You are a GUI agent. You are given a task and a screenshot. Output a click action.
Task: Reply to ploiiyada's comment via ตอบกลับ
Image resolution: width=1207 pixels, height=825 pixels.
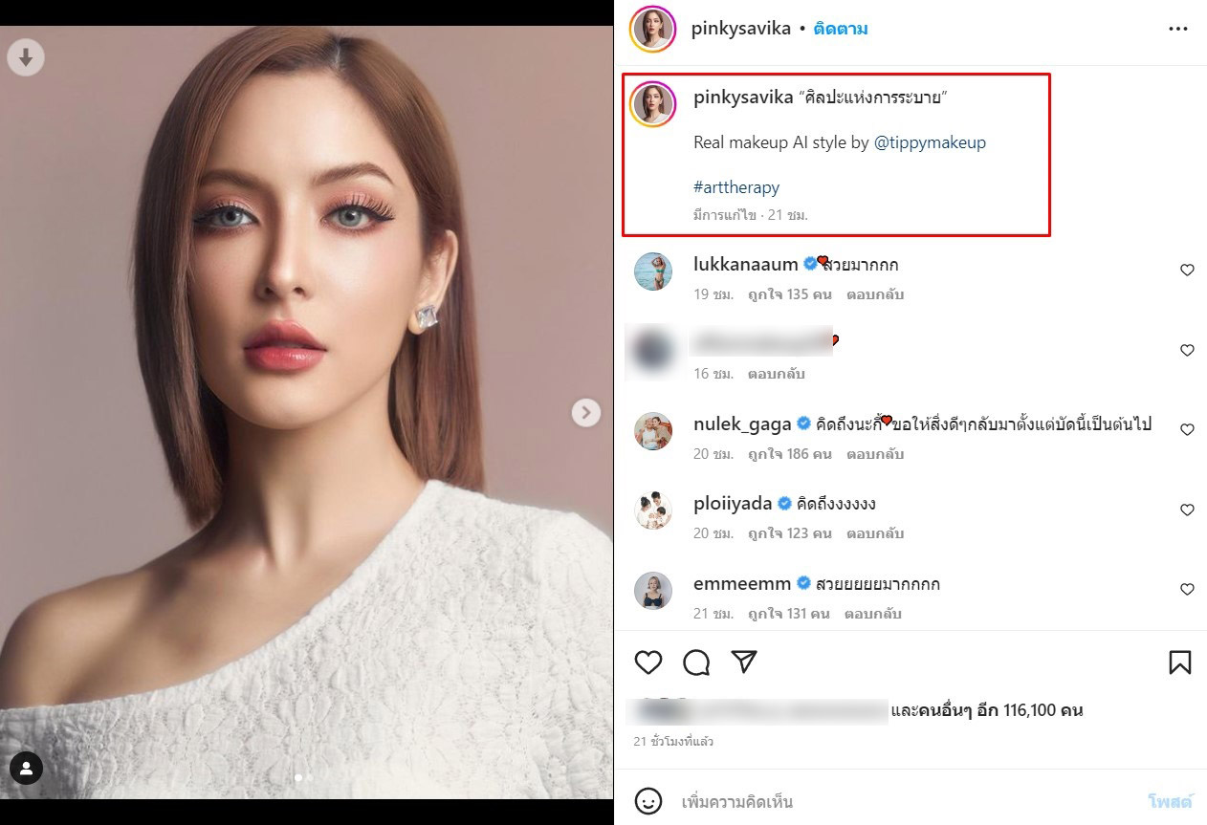pos(873,533)
